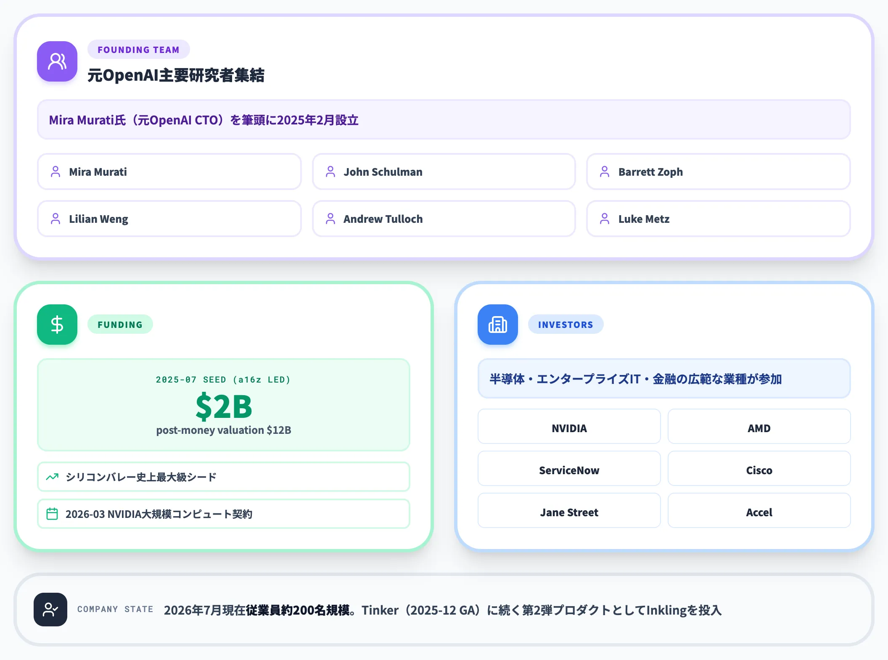Viewport: 888px width, 660px height.
Task: Select the Mira Murati name text
Action: click(x=98, y=172)
